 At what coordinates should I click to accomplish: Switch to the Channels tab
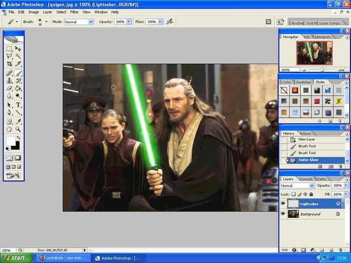point(305,179)
